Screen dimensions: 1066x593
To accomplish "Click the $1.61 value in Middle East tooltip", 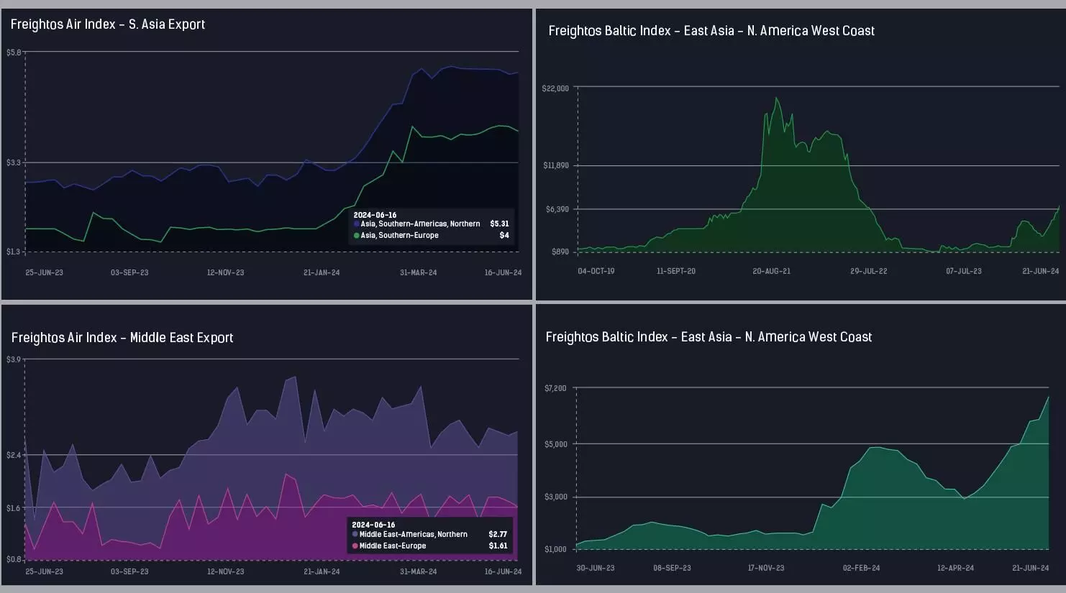I will click(498, 546).
